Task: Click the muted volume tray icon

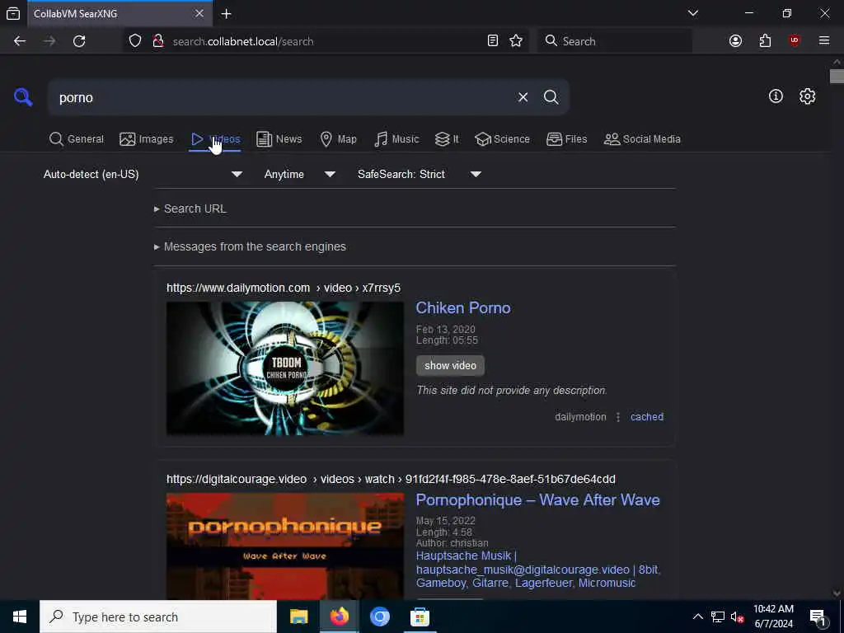Action: coord(737,617)
